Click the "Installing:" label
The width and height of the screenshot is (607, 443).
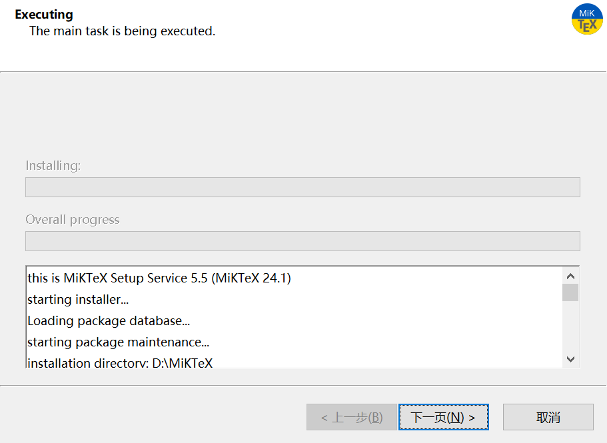point(53,166)
